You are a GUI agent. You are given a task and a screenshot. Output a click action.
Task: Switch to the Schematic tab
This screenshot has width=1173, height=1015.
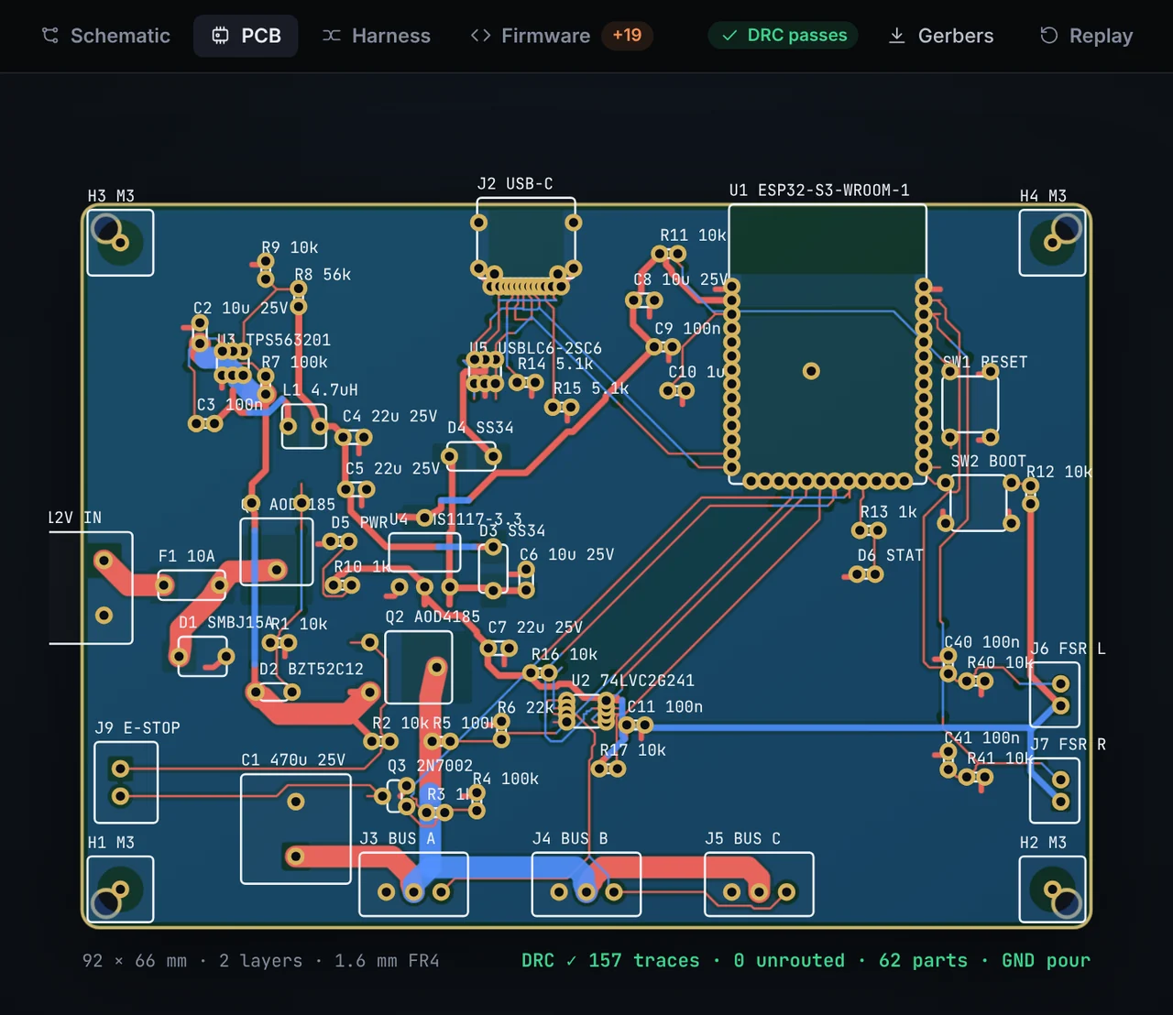tap(106, 36)
